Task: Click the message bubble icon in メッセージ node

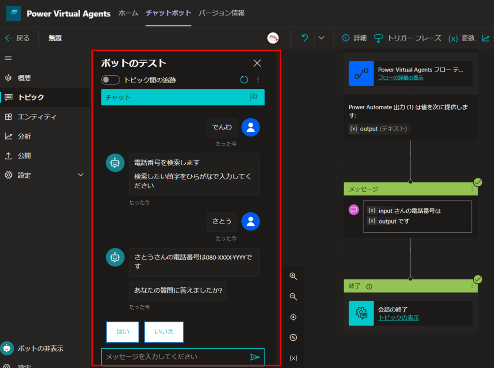Action: (x=354, y=210)
